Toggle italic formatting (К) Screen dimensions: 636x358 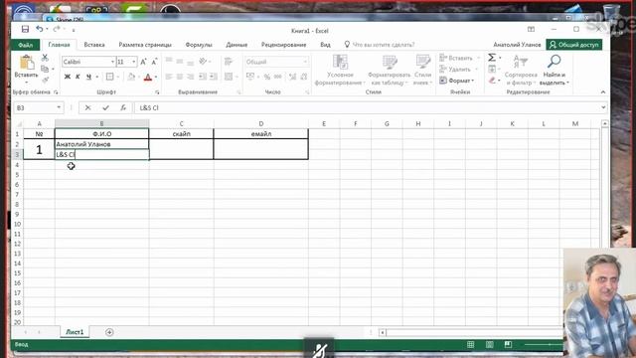coord(78,77)
